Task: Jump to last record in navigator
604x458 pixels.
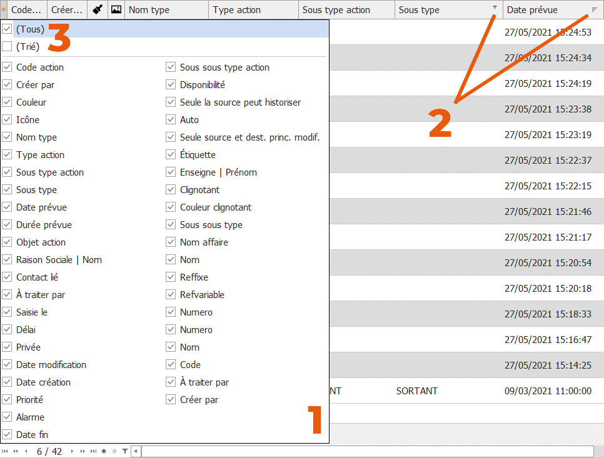Action: [94, 451]
